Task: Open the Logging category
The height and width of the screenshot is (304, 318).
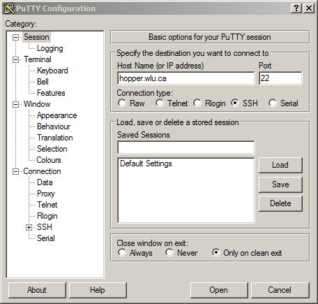Action: click(x=50, y=48)
